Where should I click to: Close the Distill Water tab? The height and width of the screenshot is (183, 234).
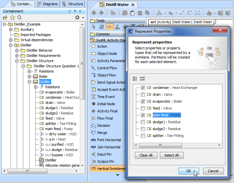(133, 5)
